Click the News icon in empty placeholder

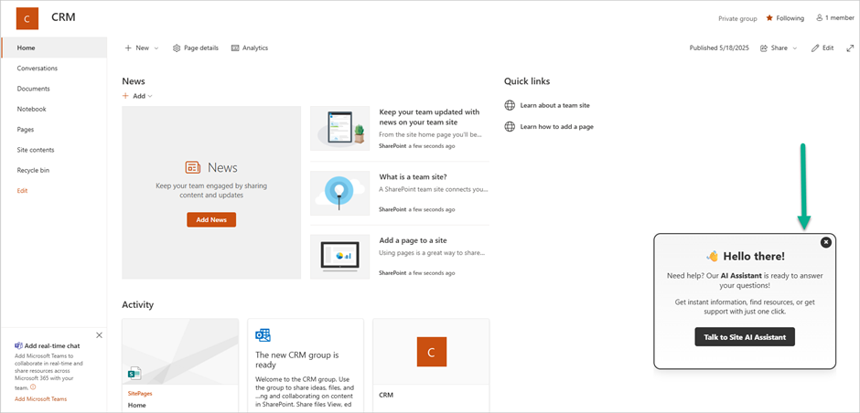[x=192, y=167]
